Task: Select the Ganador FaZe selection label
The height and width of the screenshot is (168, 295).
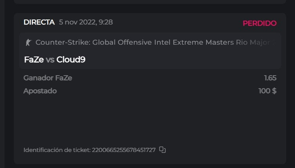Action: coord(48,78)
